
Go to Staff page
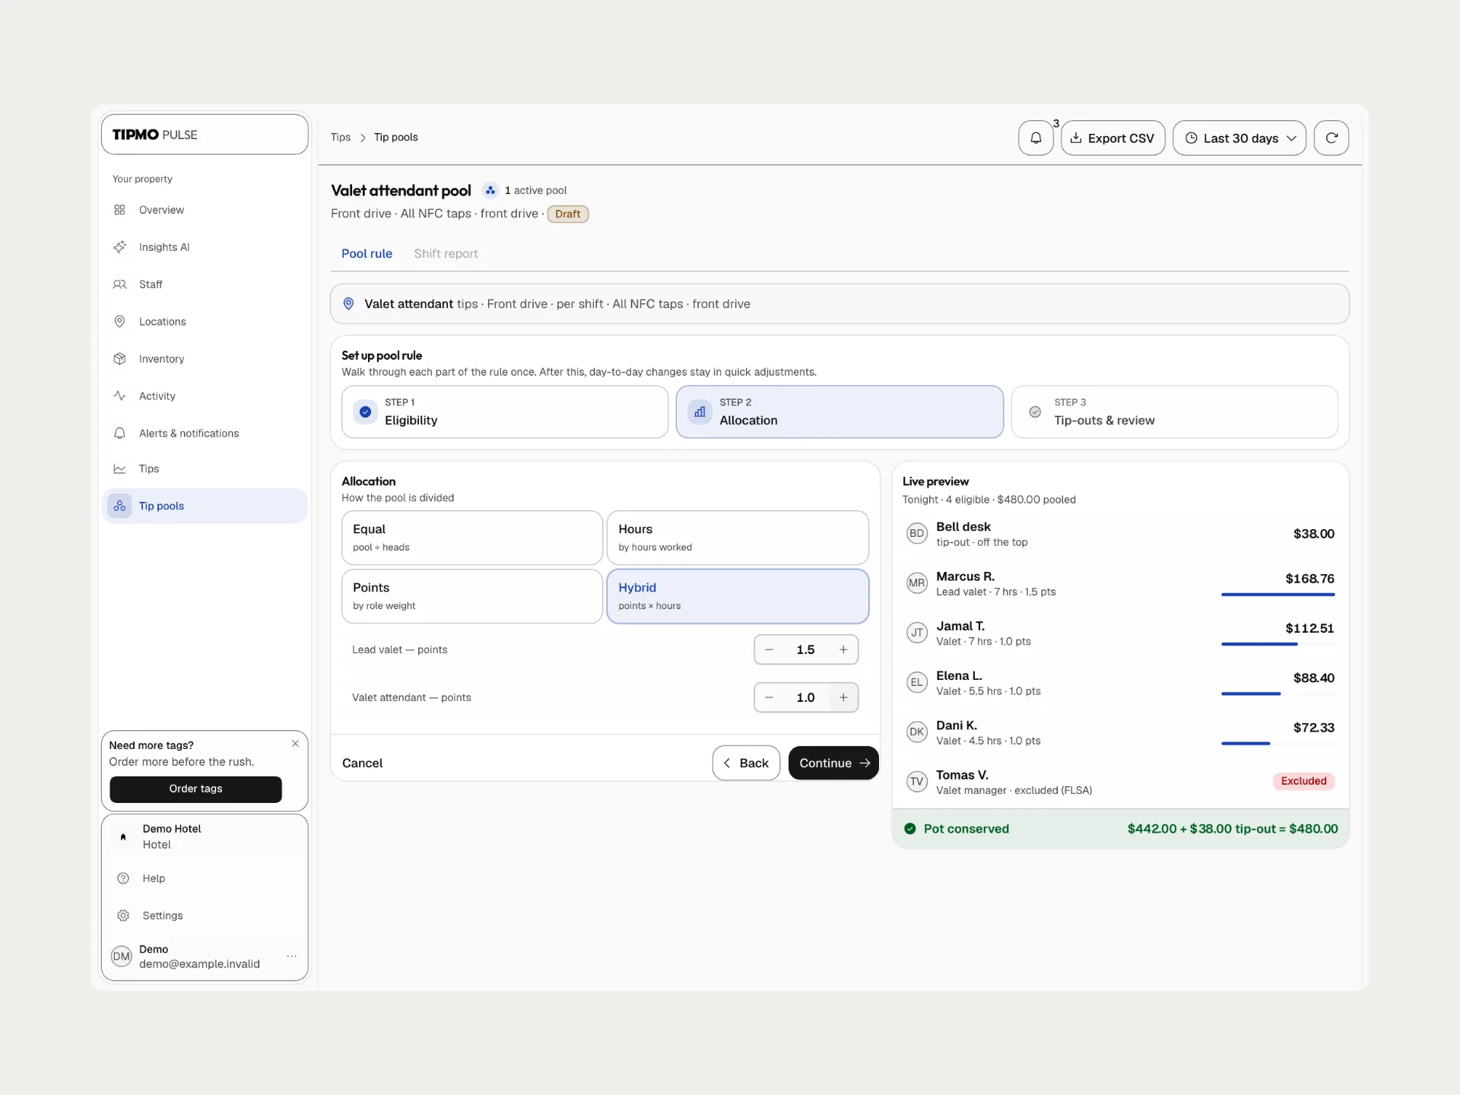(x=205, y=284)
